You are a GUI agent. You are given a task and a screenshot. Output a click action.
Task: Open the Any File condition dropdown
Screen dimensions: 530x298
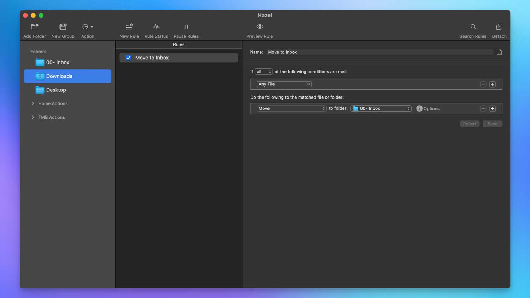pos(284,84)
